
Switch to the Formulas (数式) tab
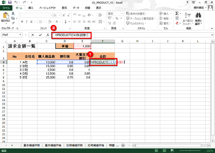tap(64, 8)
